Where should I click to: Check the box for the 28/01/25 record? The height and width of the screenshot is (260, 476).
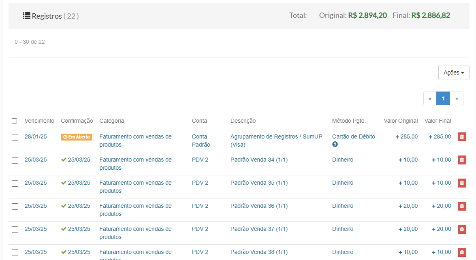click(x=15, y=137)
